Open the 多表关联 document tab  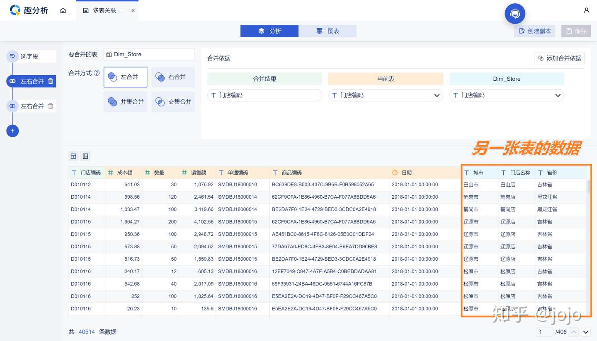point(107,11)
